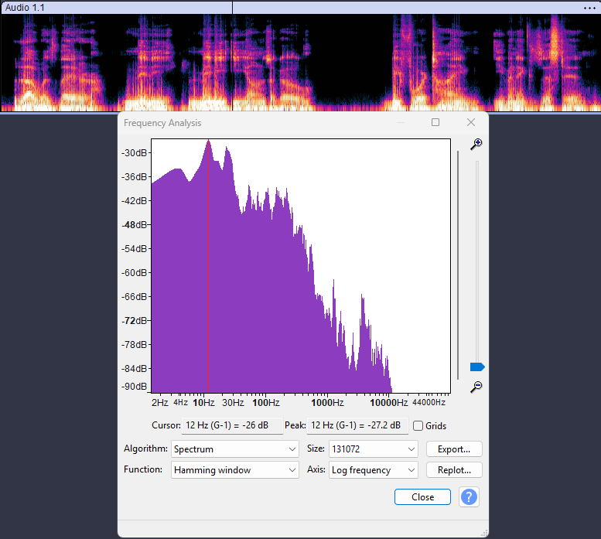Click the red peak line in spectrum plot

pos(209,266)
